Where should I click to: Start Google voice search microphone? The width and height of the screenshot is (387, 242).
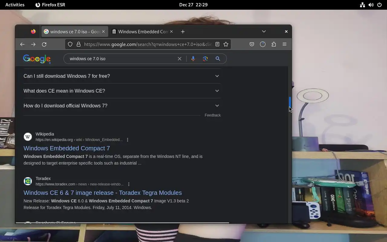[193, 59]
